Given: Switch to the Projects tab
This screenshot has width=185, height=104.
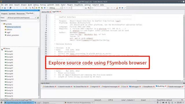Looking at the screenshot, I should tap(4, 14).
